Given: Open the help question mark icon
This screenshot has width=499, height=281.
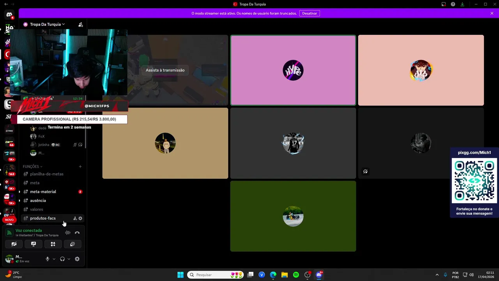Looking at the screenshot, I should (x=453, y=4).
